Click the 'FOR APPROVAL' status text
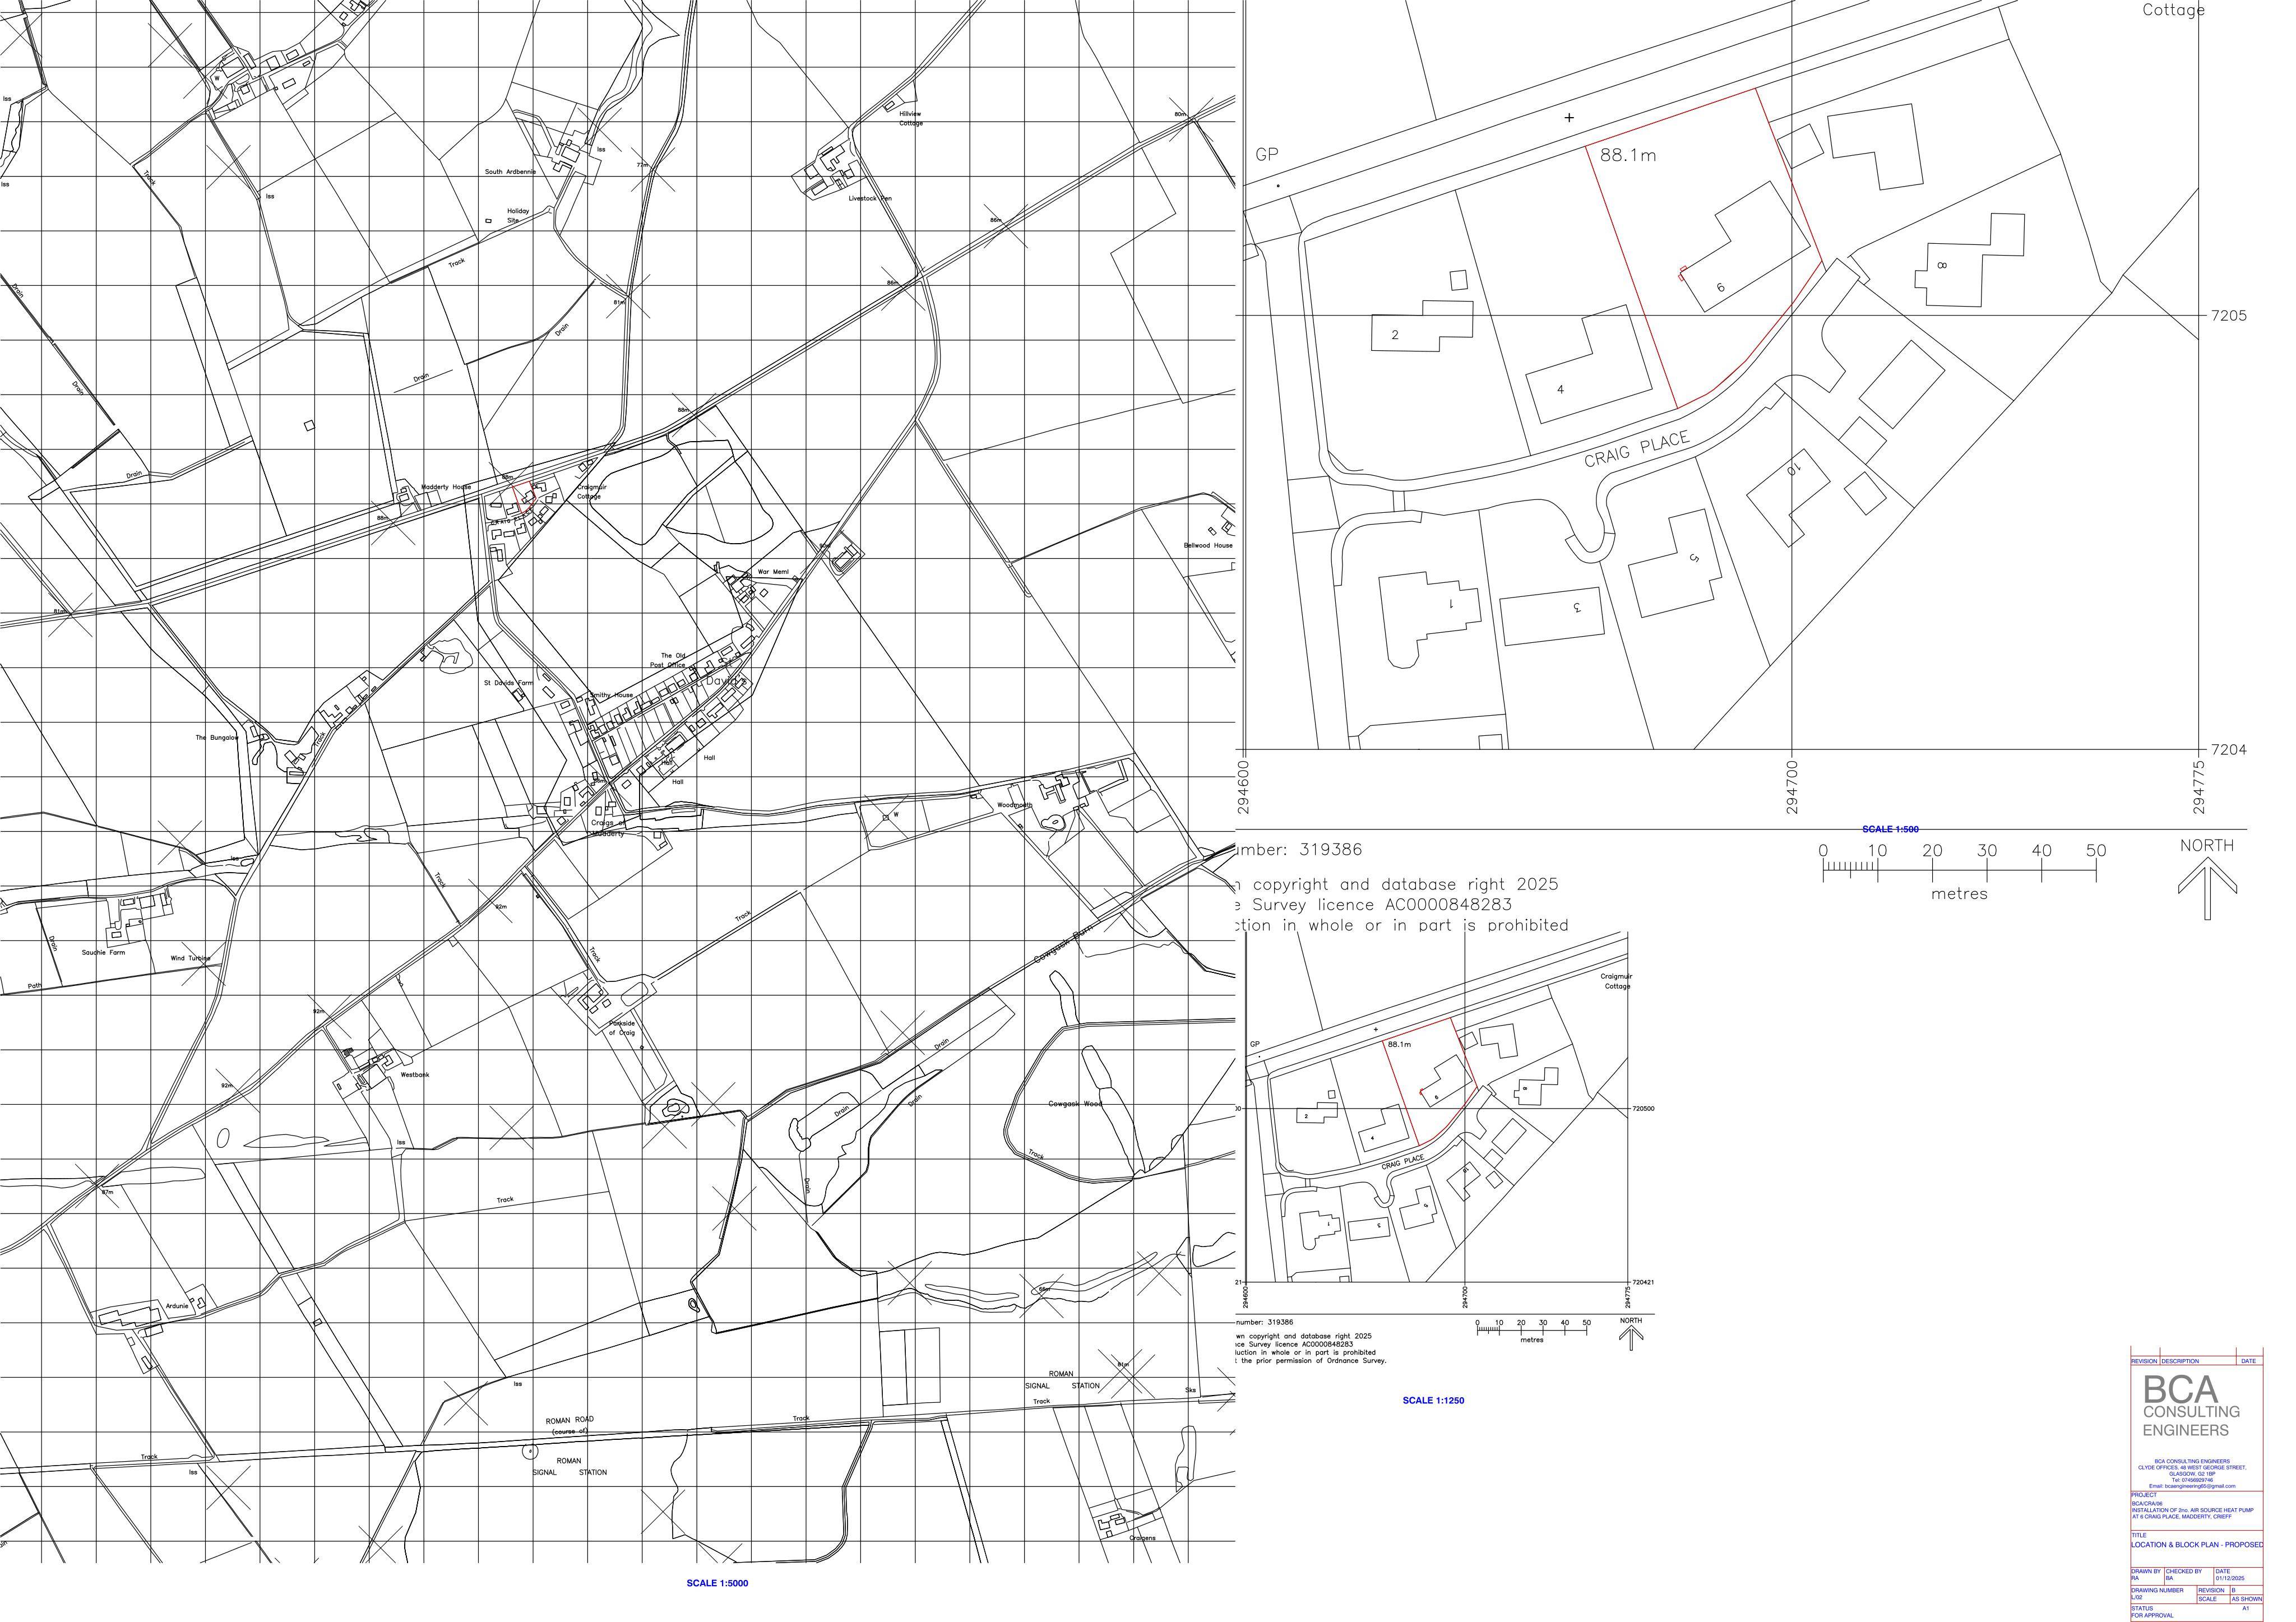 click(2152, 1615)
